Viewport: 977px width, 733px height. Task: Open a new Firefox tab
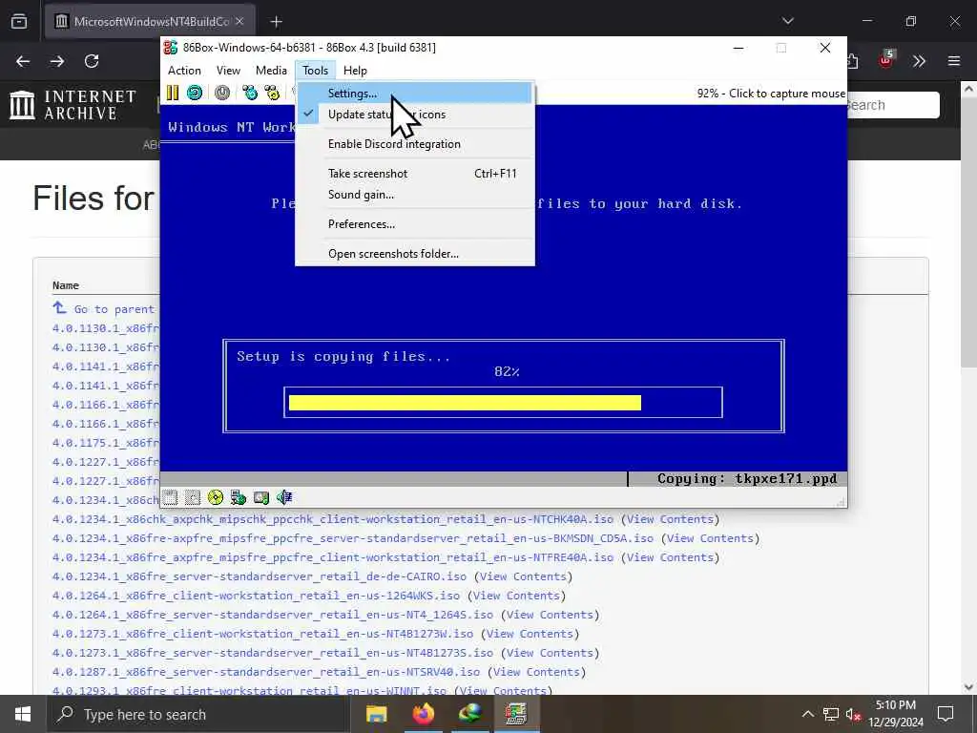pos(276,22)
